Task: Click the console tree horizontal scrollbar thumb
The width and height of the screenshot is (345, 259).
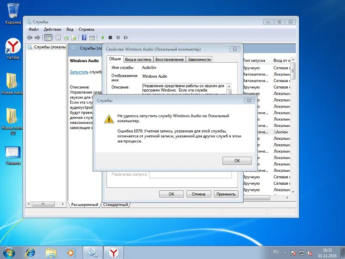Action: coord(44,204)
